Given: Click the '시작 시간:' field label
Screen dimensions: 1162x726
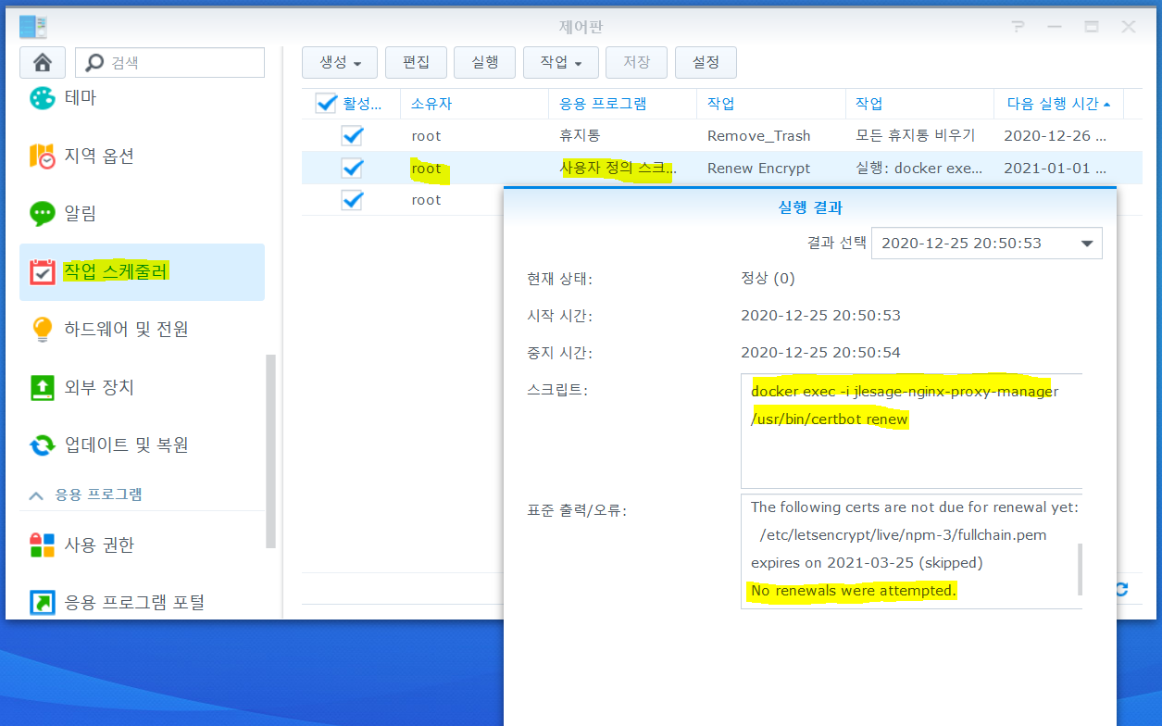Looking at the screenshot, I should (x=559, y=316).
